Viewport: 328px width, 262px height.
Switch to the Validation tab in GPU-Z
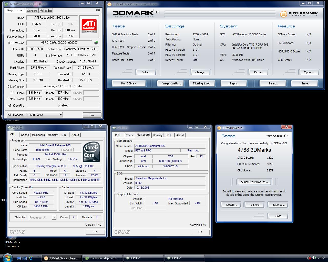point(46,10)
